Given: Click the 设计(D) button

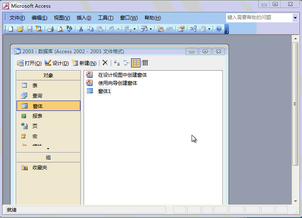Looking at the screenshot, I should click(x=57, y=63).
